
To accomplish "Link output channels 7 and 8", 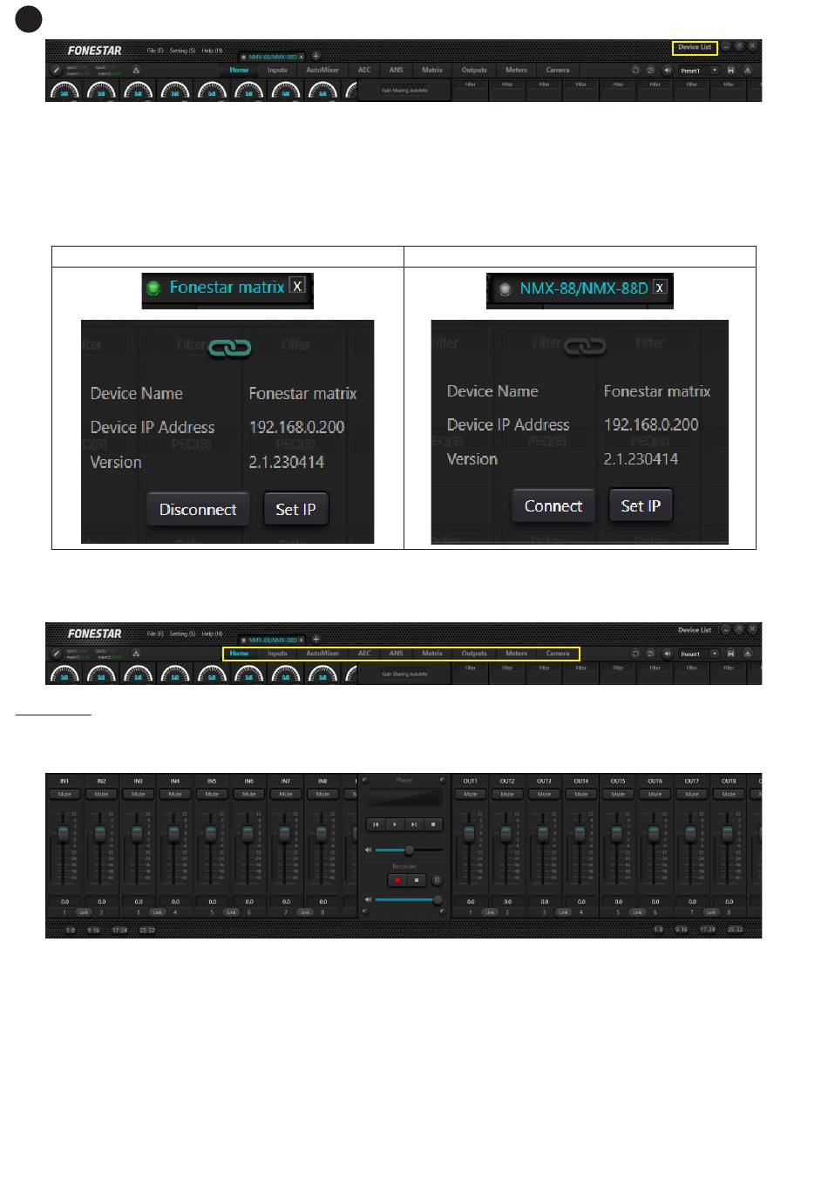I will 711,912.
